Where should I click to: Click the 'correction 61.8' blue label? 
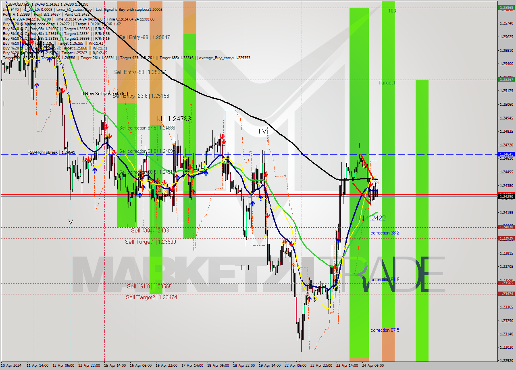385,280
